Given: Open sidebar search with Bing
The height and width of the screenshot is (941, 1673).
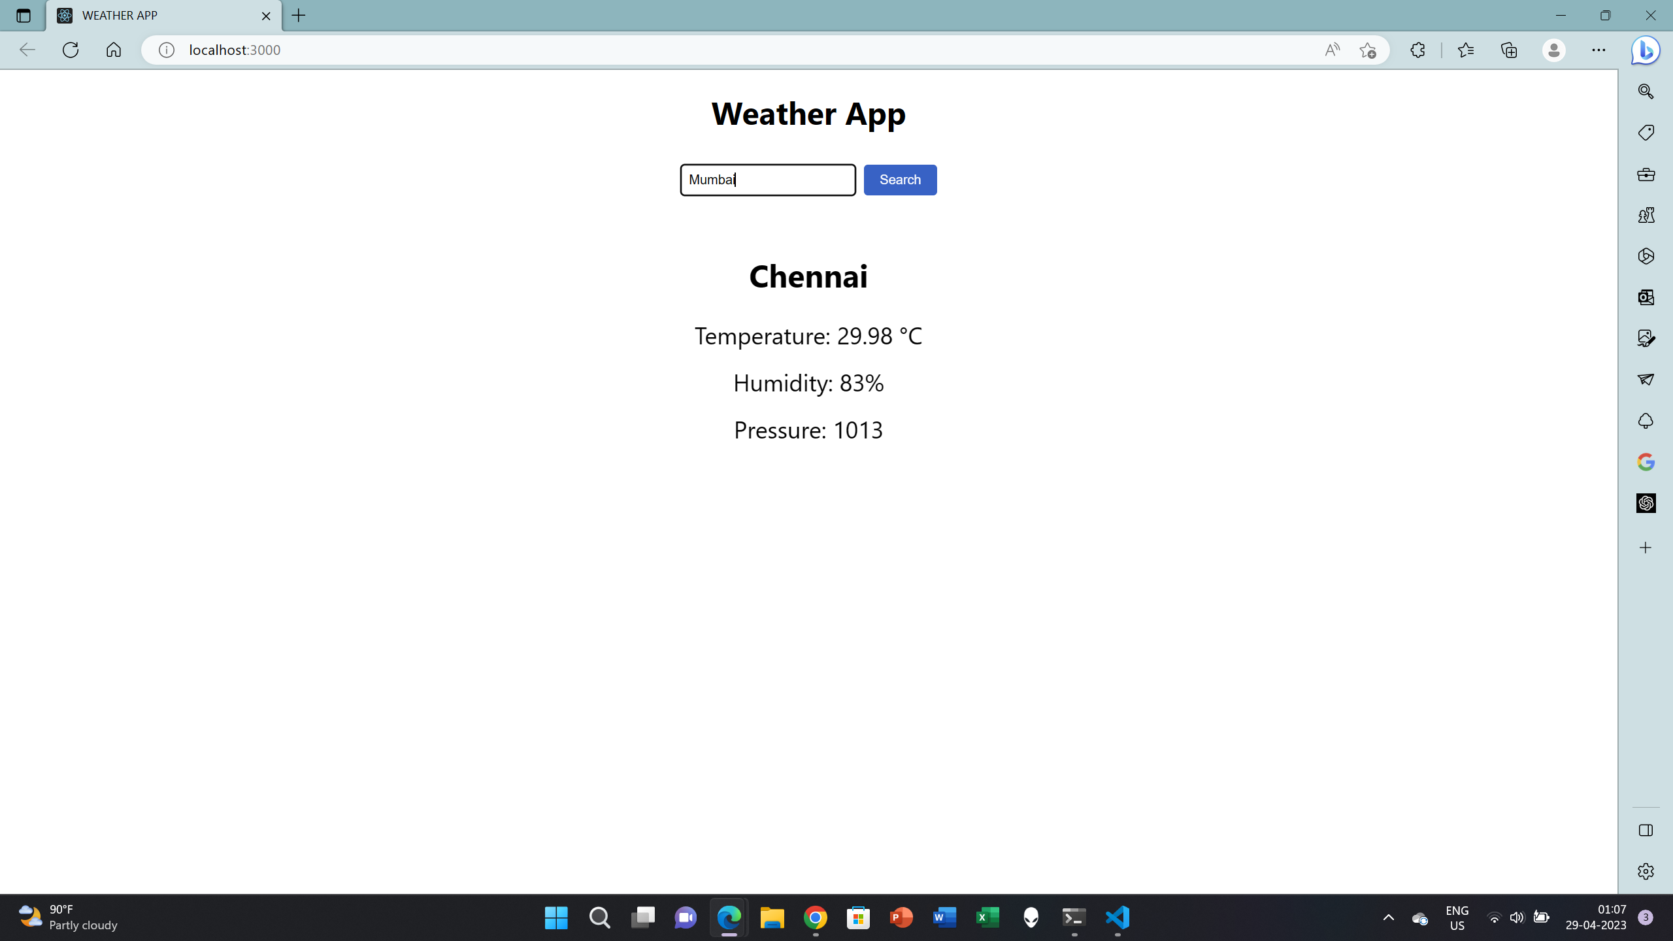Looking at the screenshot, I should (1646, 91).
